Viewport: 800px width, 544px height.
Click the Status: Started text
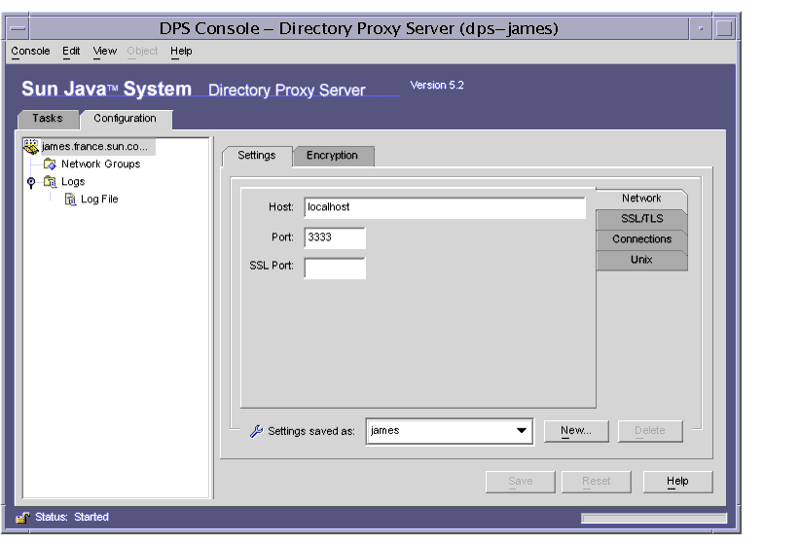pyautogui.click(x=72, y=517)
